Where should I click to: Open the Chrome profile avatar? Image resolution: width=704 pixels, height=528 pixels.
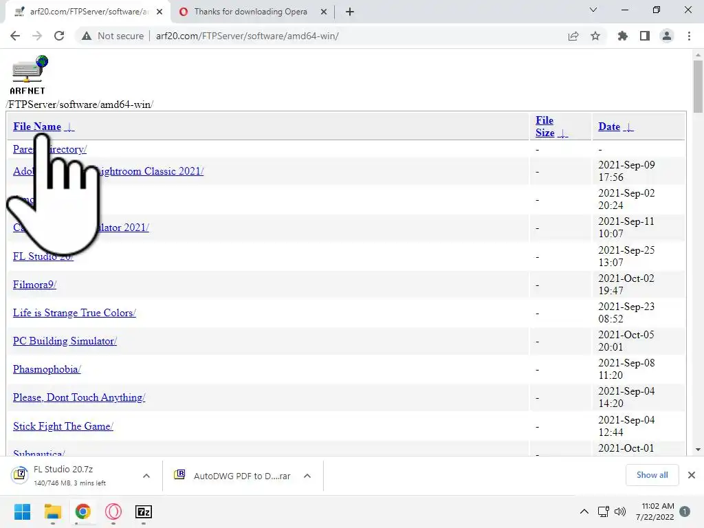coord(667,36)
